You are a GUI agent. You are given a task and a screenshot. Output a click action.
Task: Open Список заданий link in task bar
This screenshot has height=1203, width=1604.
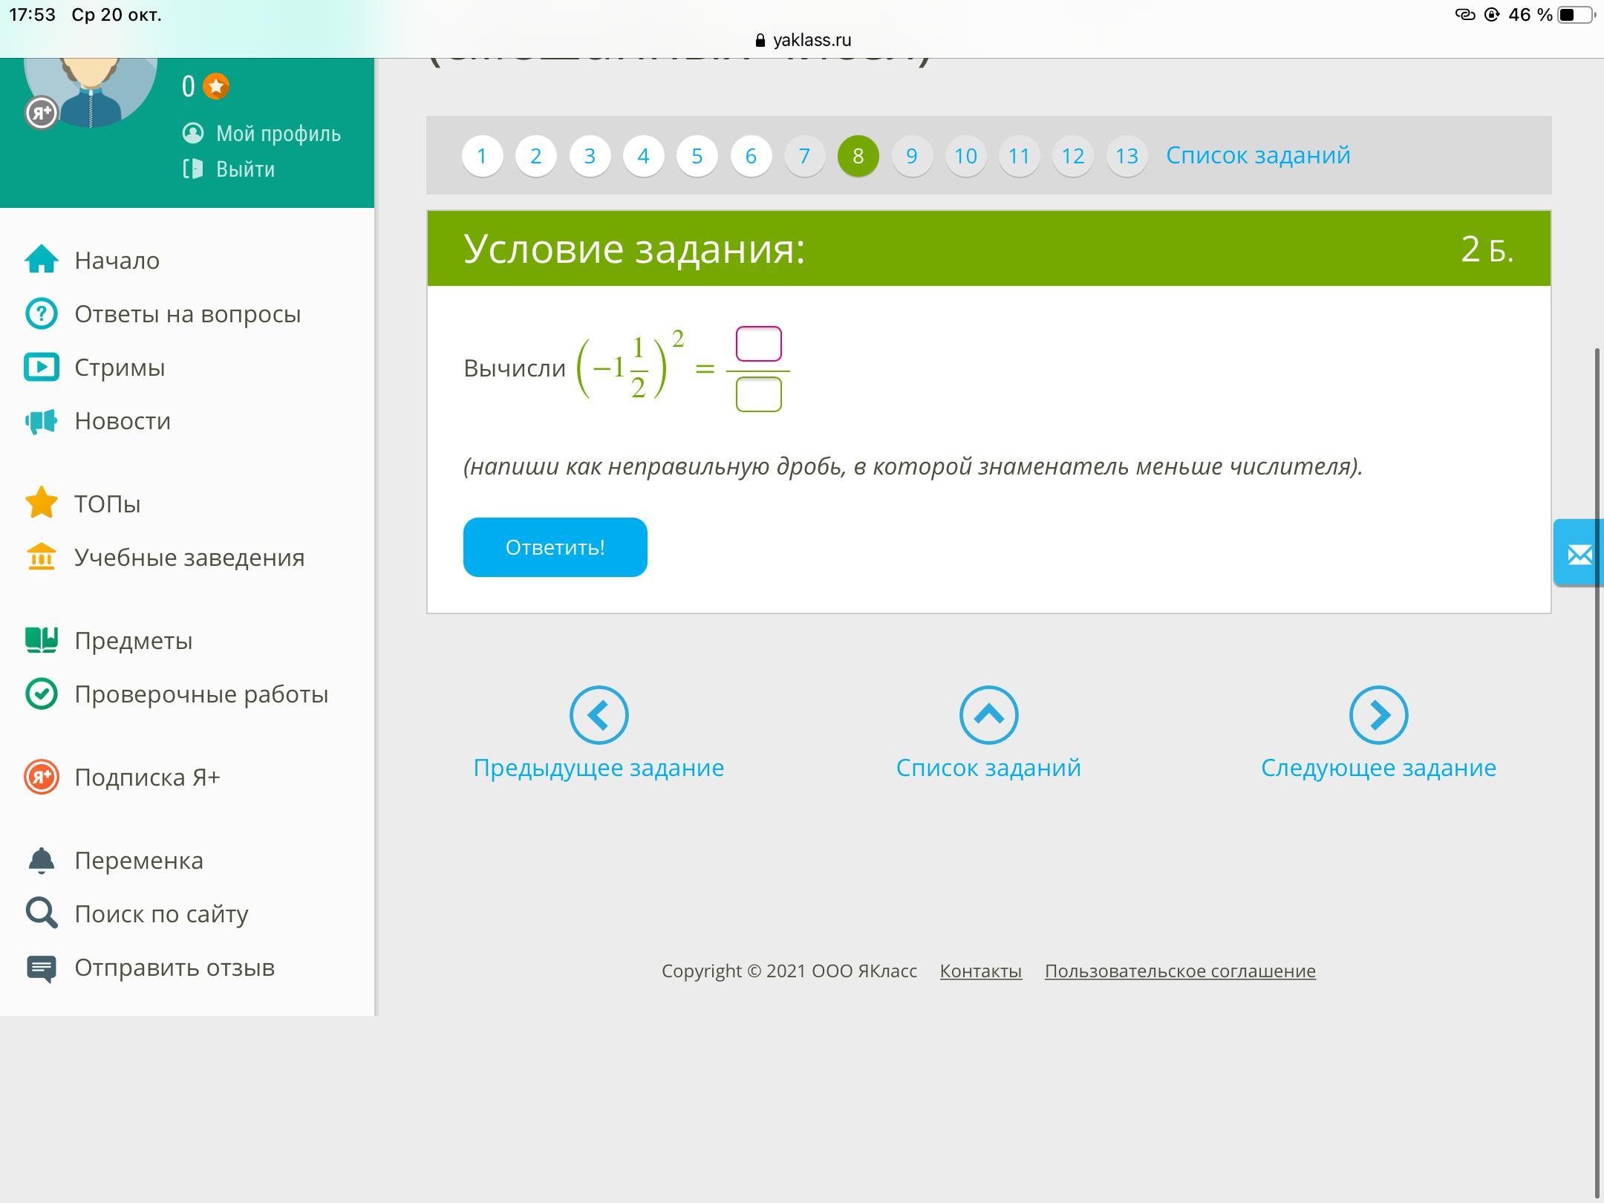(x=1257, y=155)
